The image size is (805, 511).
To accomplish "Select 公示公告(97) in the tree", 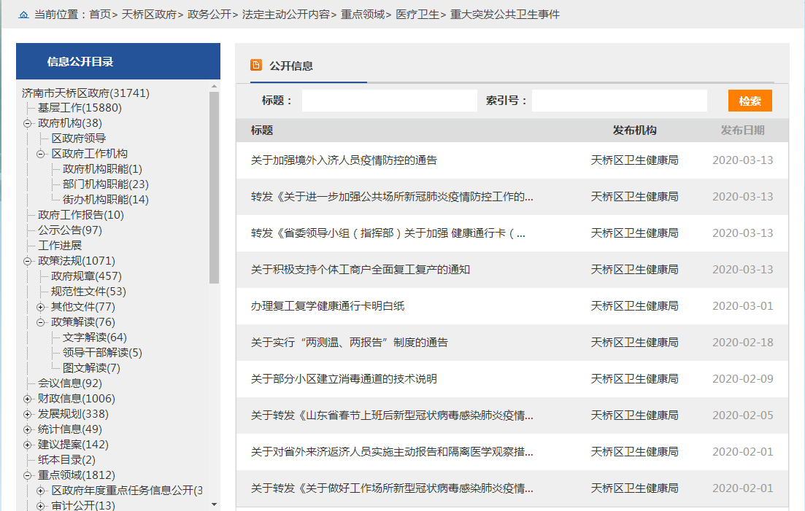I will (x=70, y=230).
